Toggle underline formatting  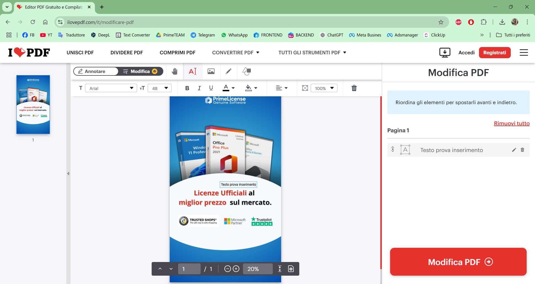[x=211, y=88]
